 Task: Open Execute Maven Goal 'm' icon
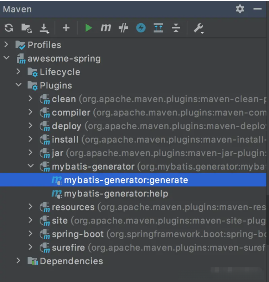point(106,28)
